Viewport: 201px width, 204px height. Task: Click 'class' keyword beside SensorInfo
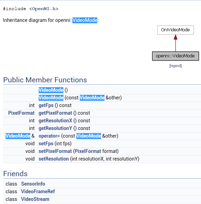(11, 184)
